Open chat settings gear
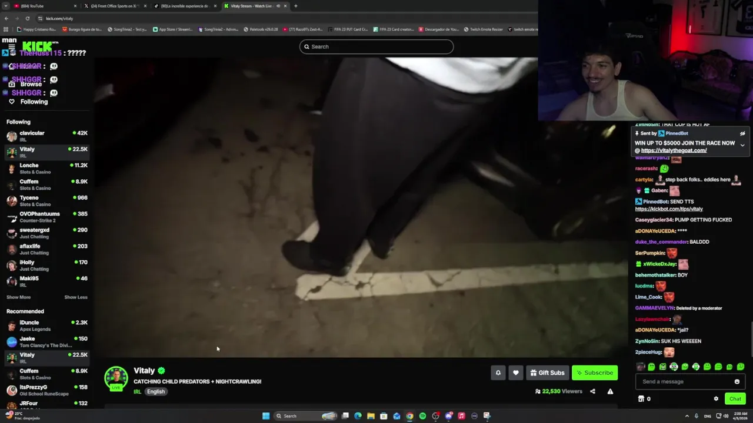This screenshot has height=423, width=753. [716, 399]
